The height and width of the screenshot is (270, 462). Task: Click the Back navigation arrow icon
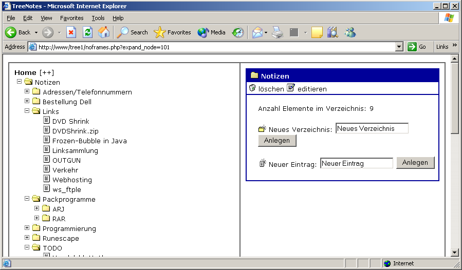point(11,32)
